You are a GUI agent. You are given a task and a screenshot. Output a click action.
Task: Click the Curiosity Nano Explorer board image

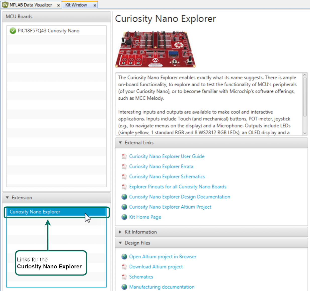tap(155, 49)
